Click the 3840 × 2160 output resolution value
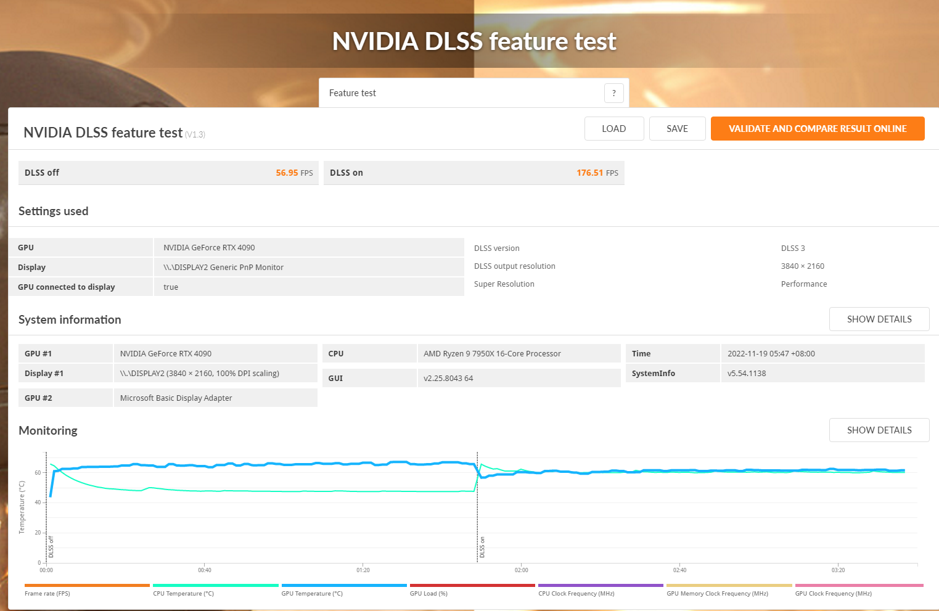The width and height of the screenshot is (939, 611). pyautogui.click(x=803, y=266)
